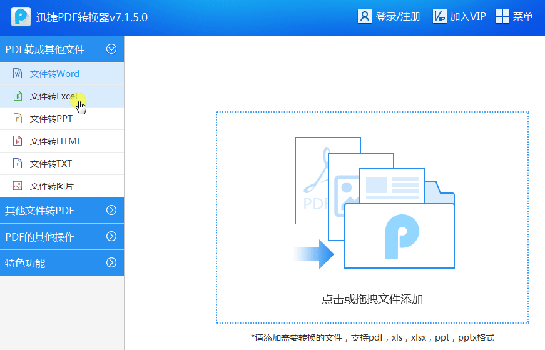Click 点击或拖拽文件添加 text to add files
This screenshot has width=545, height=350.
(x=372, y=299)
